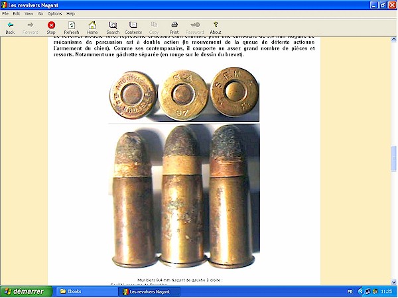Screen dimensions: 398x298
Task: Go to the Home page icon
Action: pos(92,28)
